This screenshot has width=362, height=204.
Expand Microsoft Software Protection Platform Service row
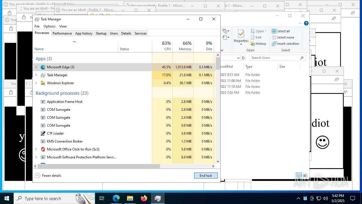pyautogui.click(x=36, y=157)
